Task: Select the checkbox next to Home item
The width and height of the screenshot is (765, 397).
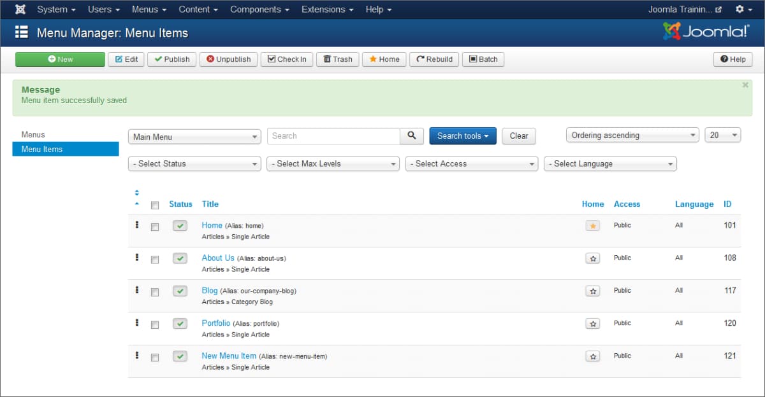Action: click(154, 226)
